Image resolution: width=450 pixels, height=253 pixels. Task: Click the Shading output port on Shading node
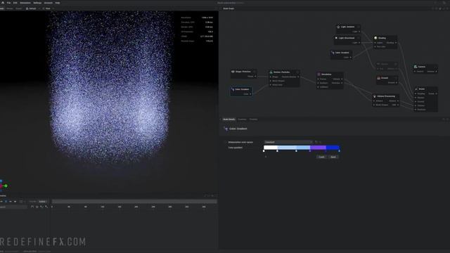point(396,43)
